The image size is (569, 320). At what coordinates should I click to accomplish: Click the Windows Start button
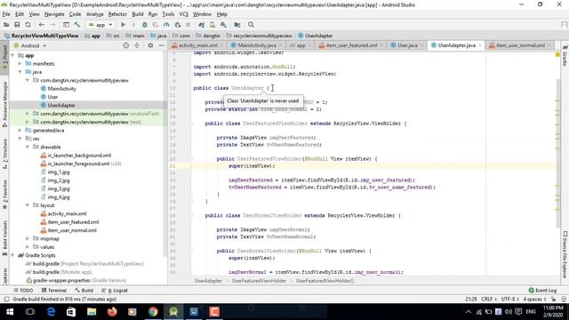tap(10, 312)
